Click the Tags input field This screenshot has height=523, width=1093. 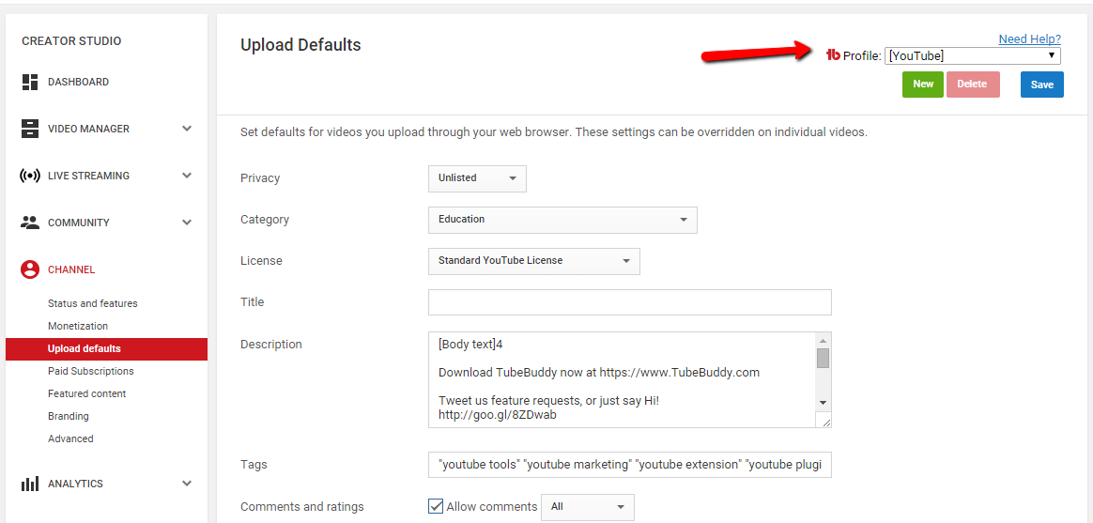click(x=630, y=465)
